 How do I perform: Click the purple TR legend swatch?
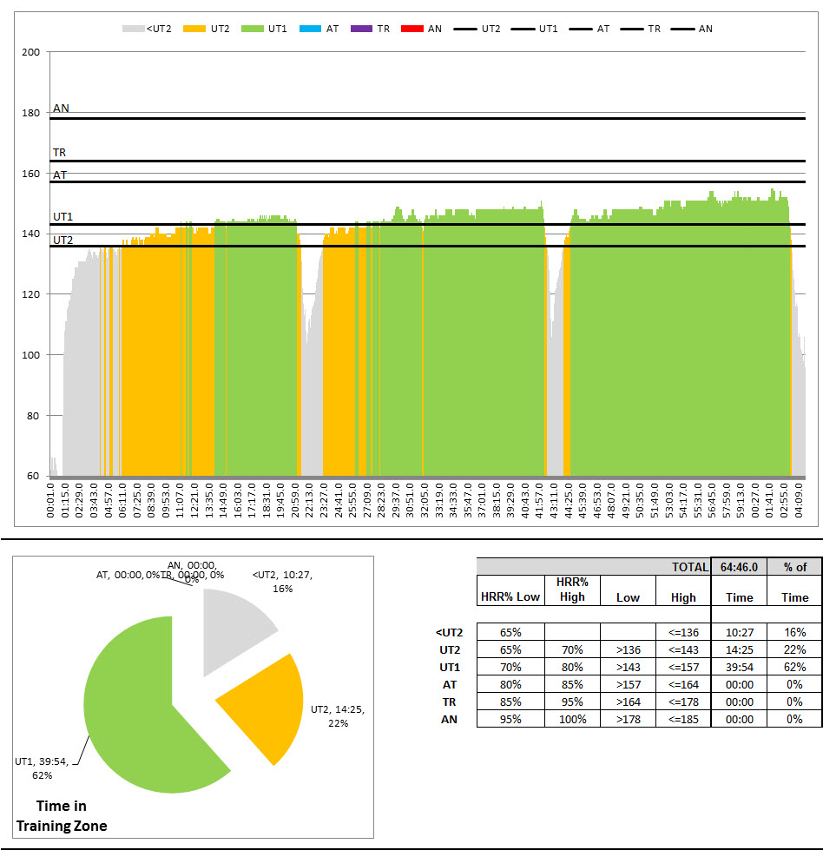pyautogui.click(x=361, y=29)
